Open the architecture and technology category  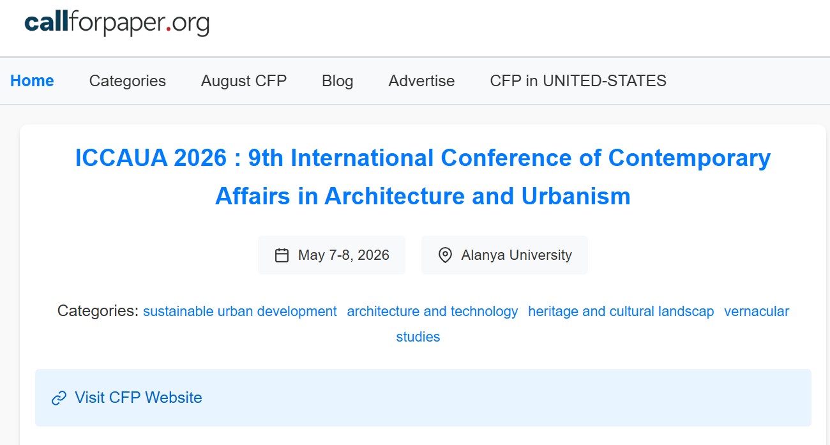coord(432,312)
